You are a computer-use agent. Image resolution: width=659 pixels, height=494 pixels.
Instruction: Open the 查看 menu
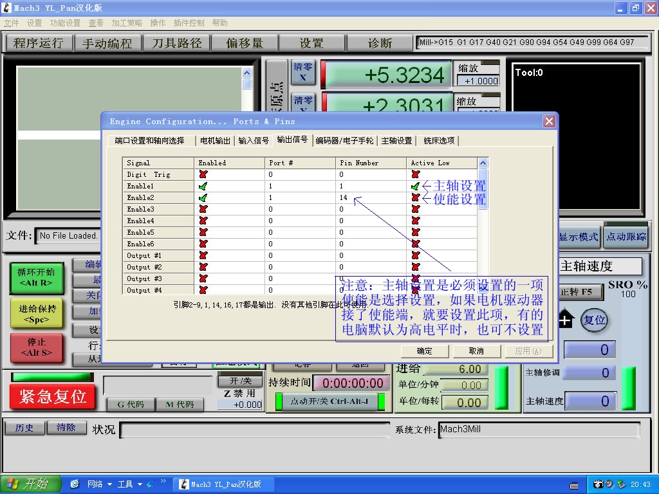click(x=96, y=23)
